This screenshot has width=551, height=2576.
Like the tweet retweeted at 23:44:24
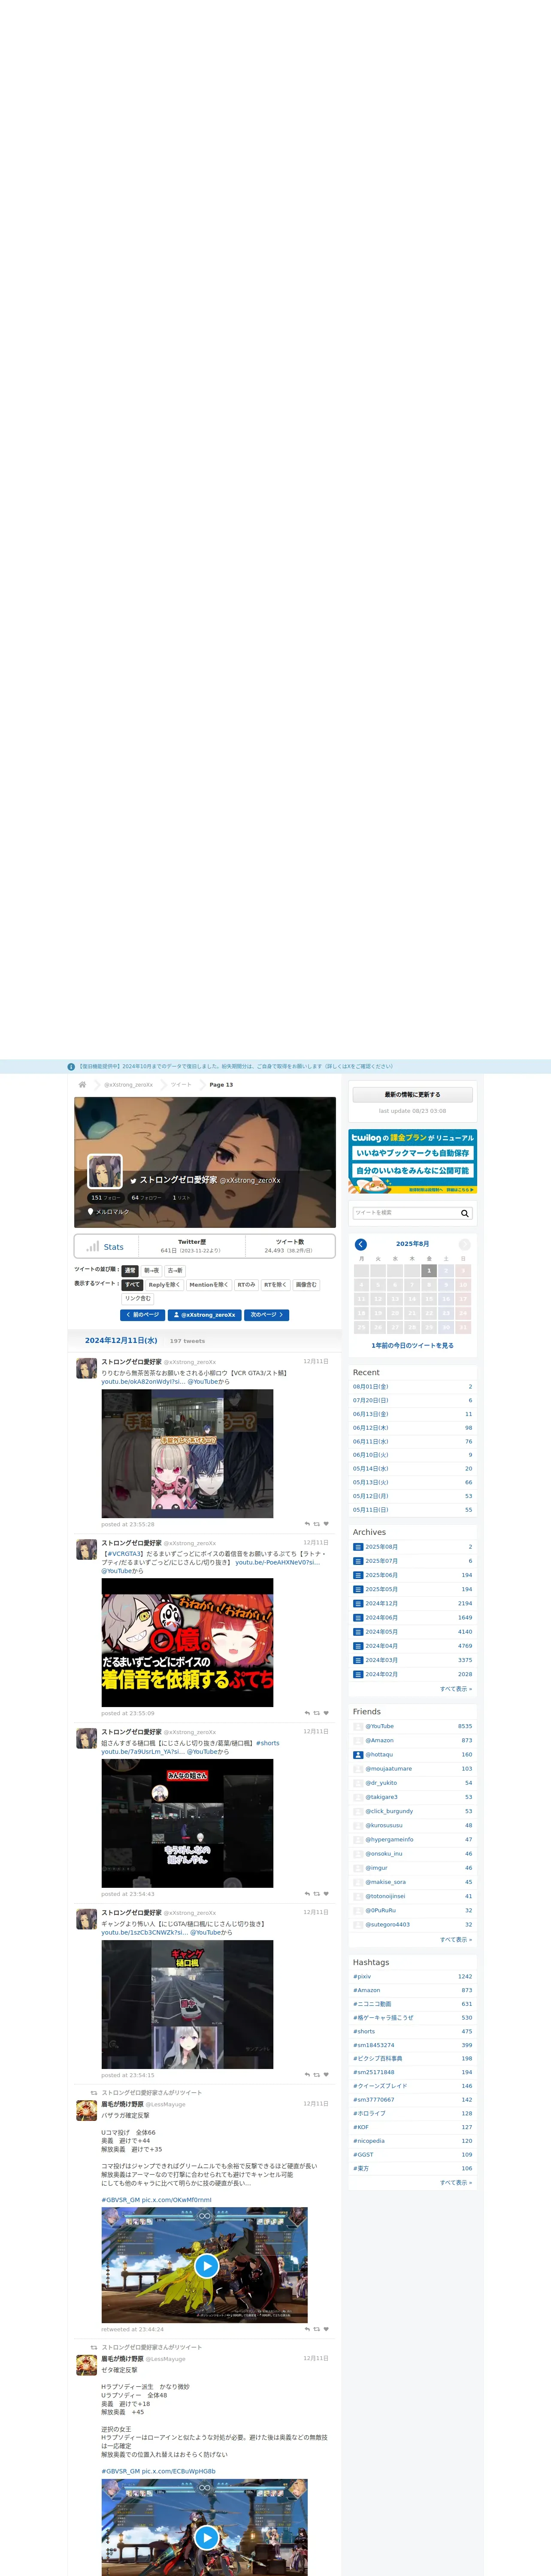pyautogui.click(x=326, y=2329)
